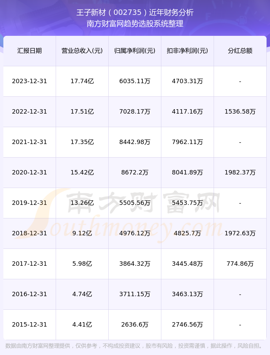
Task: Select the 17.74亿 revenue cell
Action: 82,81
